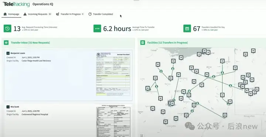Screen dimensions: 266x137
Task: Click the map control icon at map's bottom-left corner
Action: [141, 136]
